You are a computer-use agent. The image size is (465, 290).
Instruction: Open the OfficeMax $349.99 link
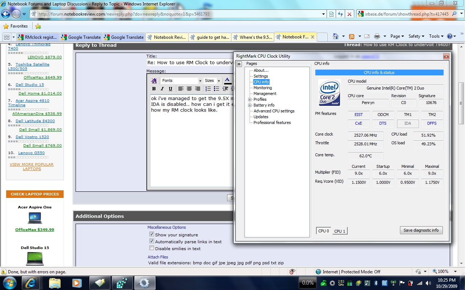(x=35, y=229)
